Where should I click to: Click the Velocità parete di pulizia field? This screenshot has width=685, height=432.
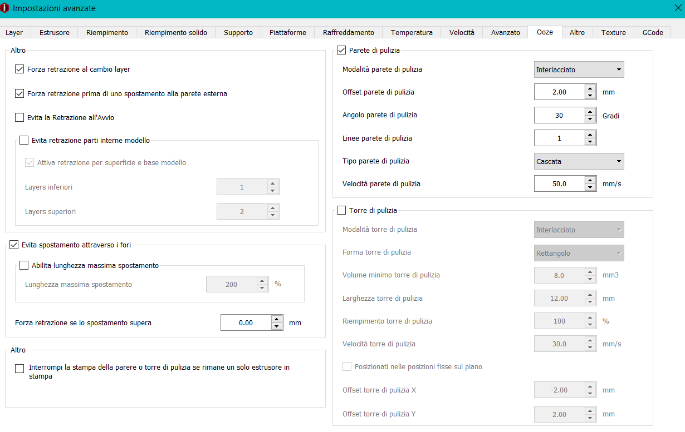click(559, 183)
